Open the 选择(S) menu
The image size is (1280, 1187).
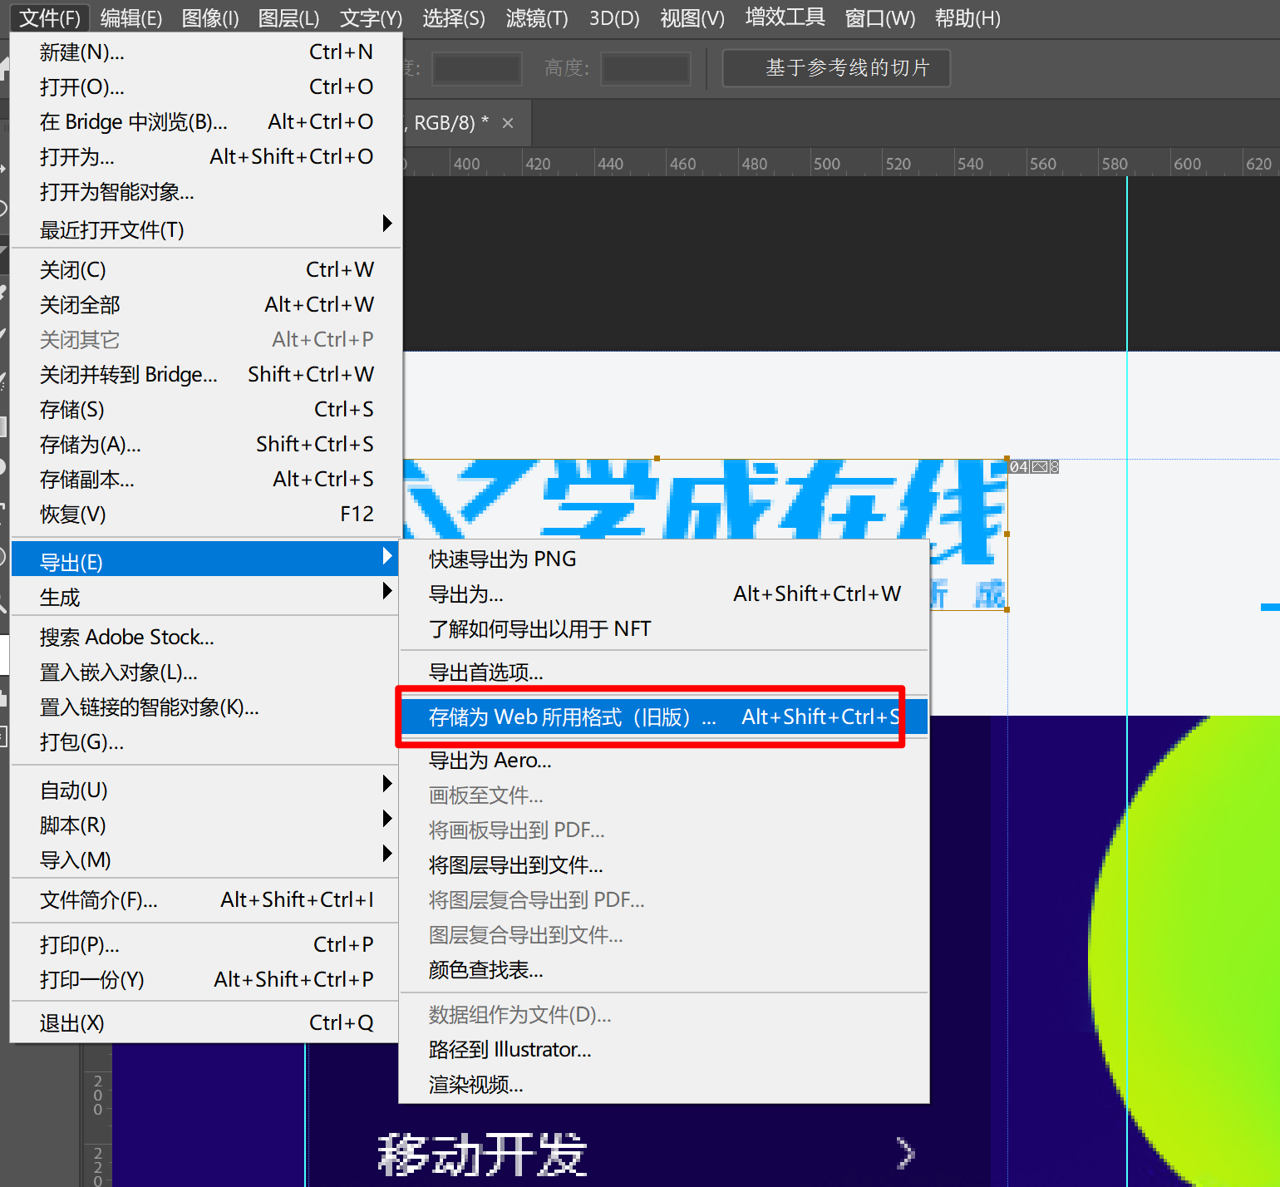point(453,17)
